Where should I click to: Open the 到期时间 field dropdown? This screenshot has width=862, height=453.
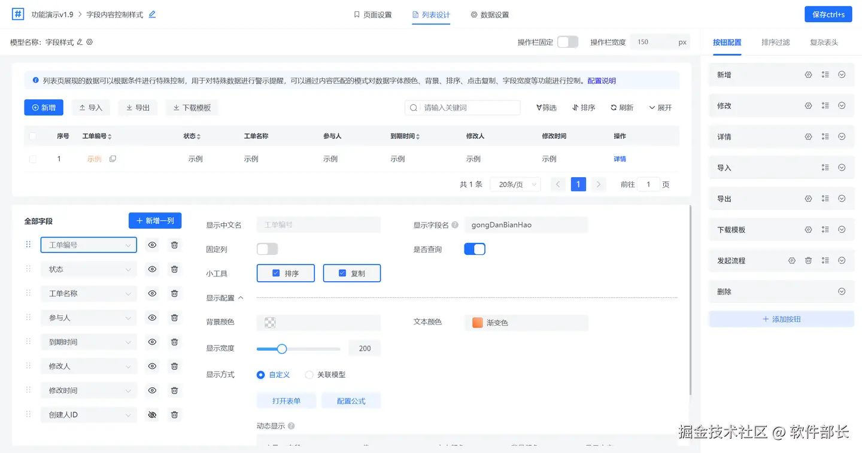click(x=89, y=342)
